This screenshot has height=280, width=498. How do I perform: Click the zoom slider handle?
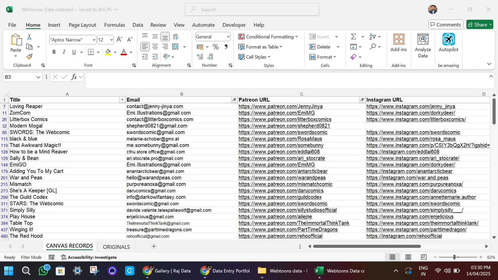coord(454,257)
